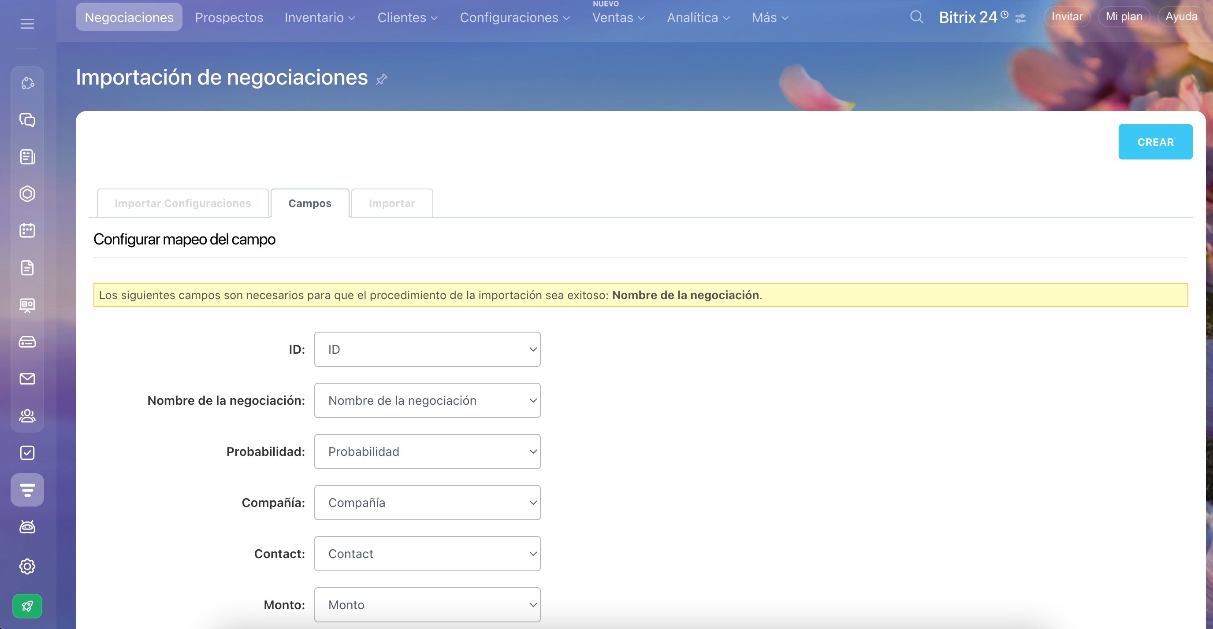1213x629 pixels.
Task: Click the pin icon beside page title
Action: click(x=382, y=79)
